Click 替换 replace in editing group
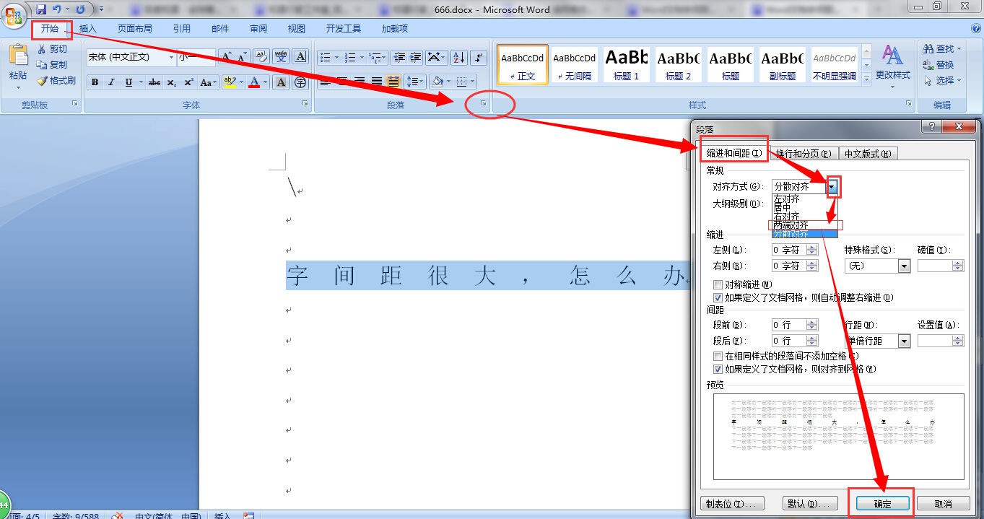The image size is (984, 519). point(939,64)
